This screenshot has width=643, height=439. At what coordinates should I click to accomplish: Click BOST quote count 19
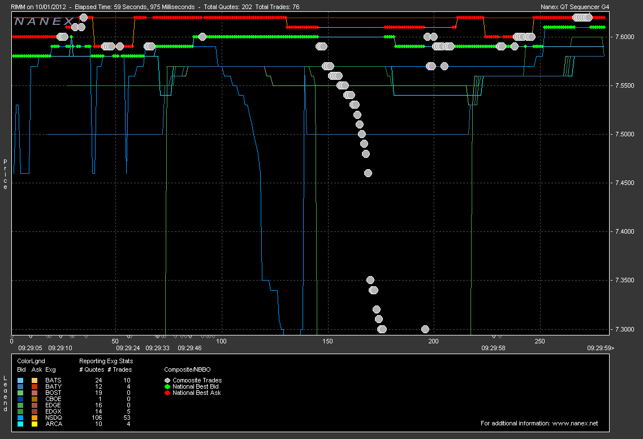pyautogui.click(x=98, y=393)
